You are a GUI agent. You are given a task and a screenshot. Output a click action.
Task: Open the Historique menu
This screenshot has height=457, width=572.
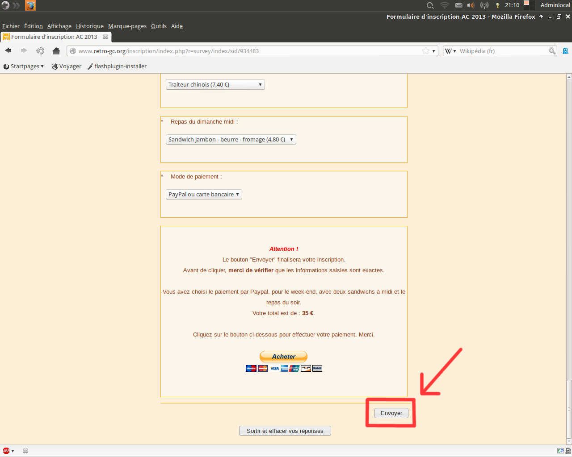(x=89, y=26)
